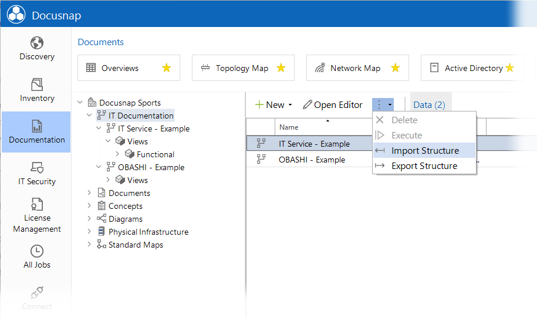Click the Diagrams share icon
The width and height of the screenshot is (537, 318).
tap(102, 218)
